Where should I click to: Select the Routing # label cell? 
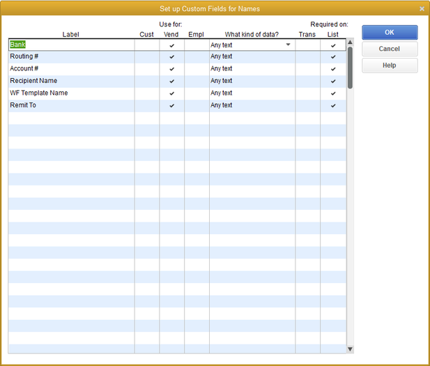click(x=71, y=56)
